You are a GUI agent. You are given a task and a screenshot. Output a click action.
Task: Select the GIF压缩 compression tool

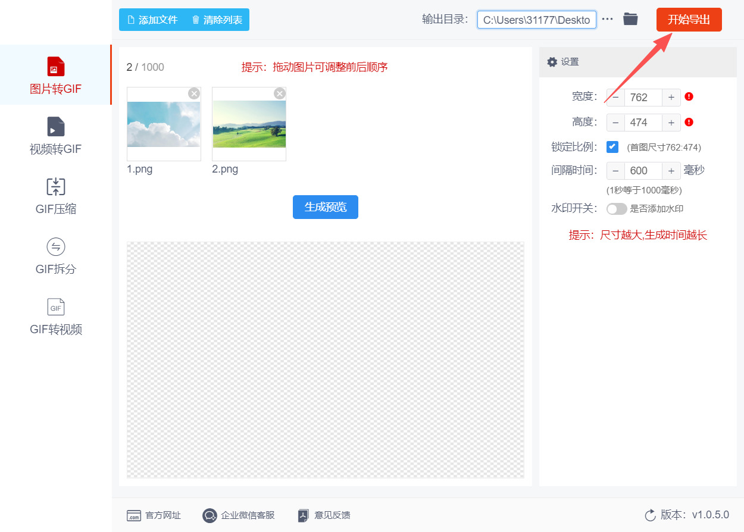(55, 196)
